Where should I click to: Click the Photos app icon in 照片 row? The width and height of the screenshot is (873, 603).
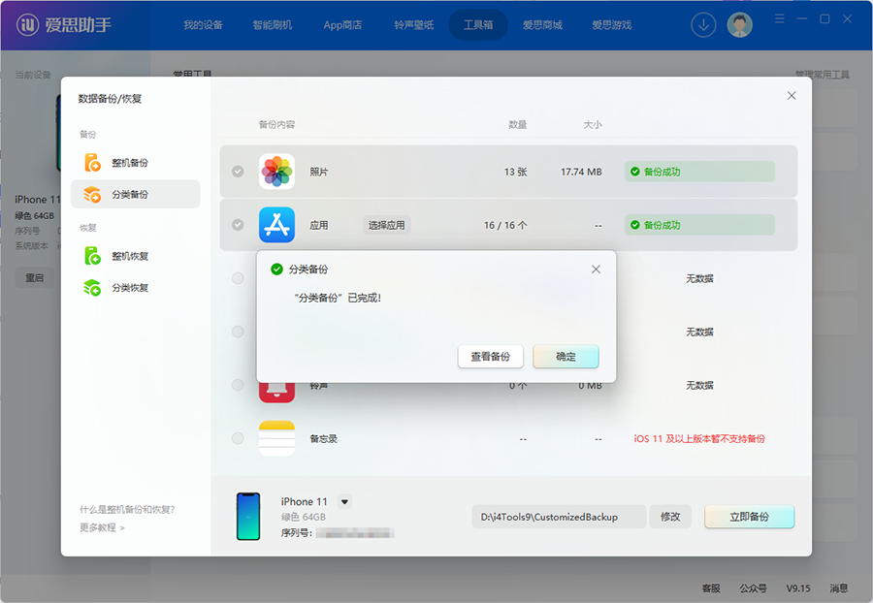pos(276,172)
